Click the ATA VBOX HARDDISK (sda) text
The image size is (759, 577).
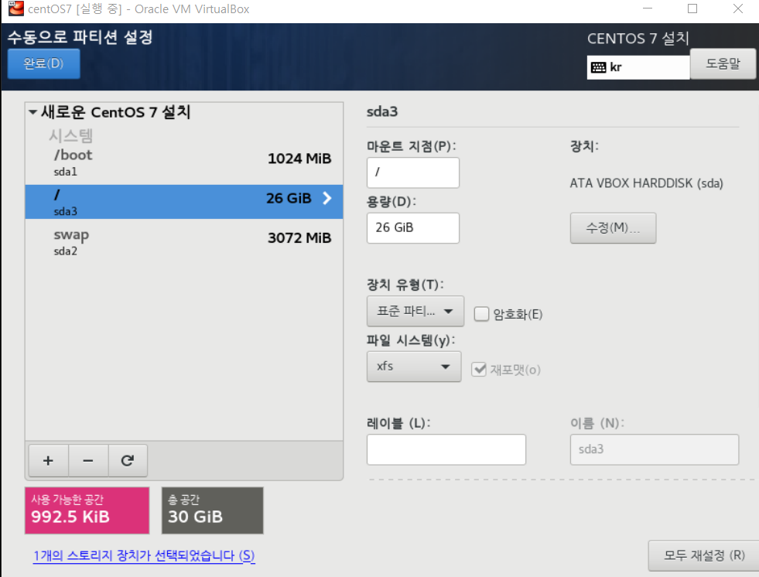point(646,183)
